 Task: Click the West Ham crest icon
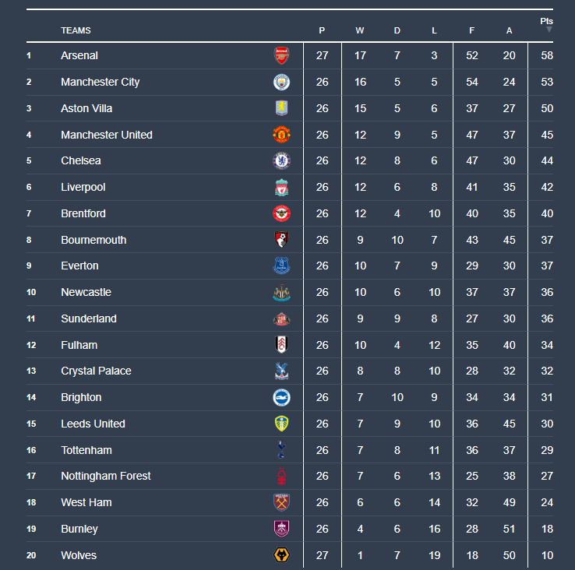click(281, 502)
